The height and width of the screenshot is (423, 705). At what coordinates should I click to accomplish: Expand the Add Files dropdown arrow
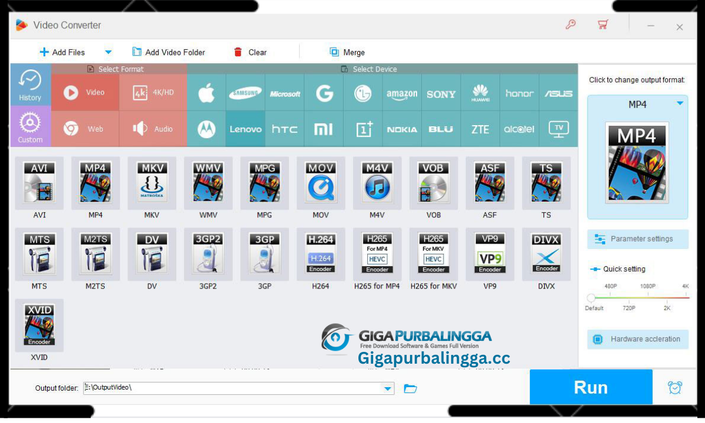[x=108, y=52]
